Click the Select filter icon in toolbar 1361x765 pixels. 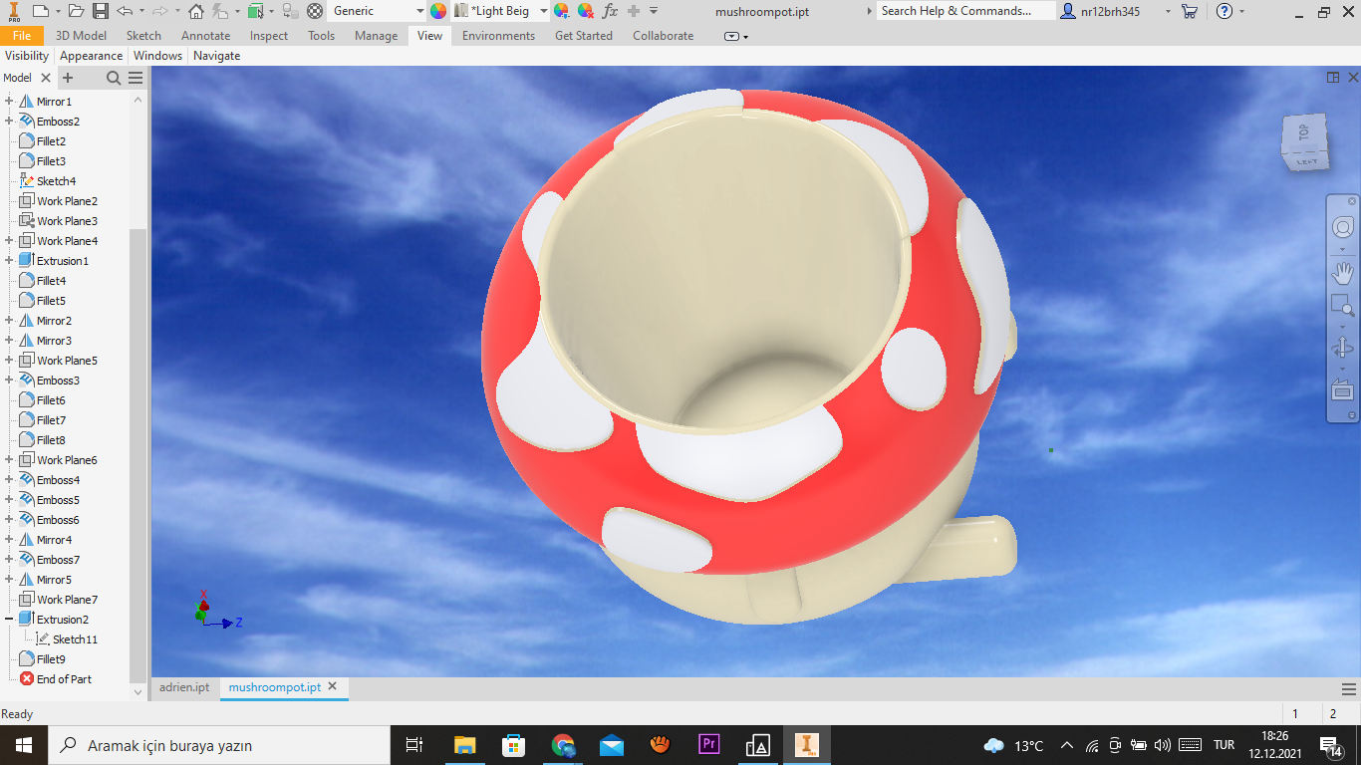click(254, 11)
